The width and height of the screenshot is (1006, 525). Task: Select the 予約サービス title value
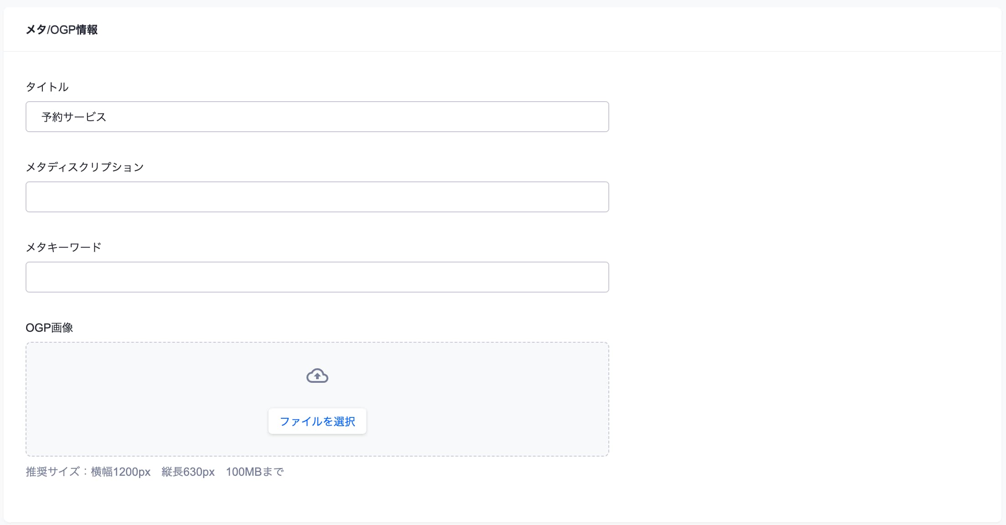73,117
